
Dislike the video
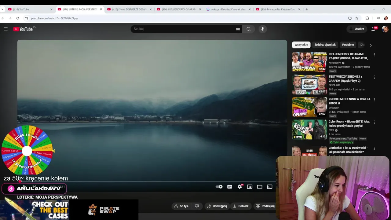pos(197,206)
